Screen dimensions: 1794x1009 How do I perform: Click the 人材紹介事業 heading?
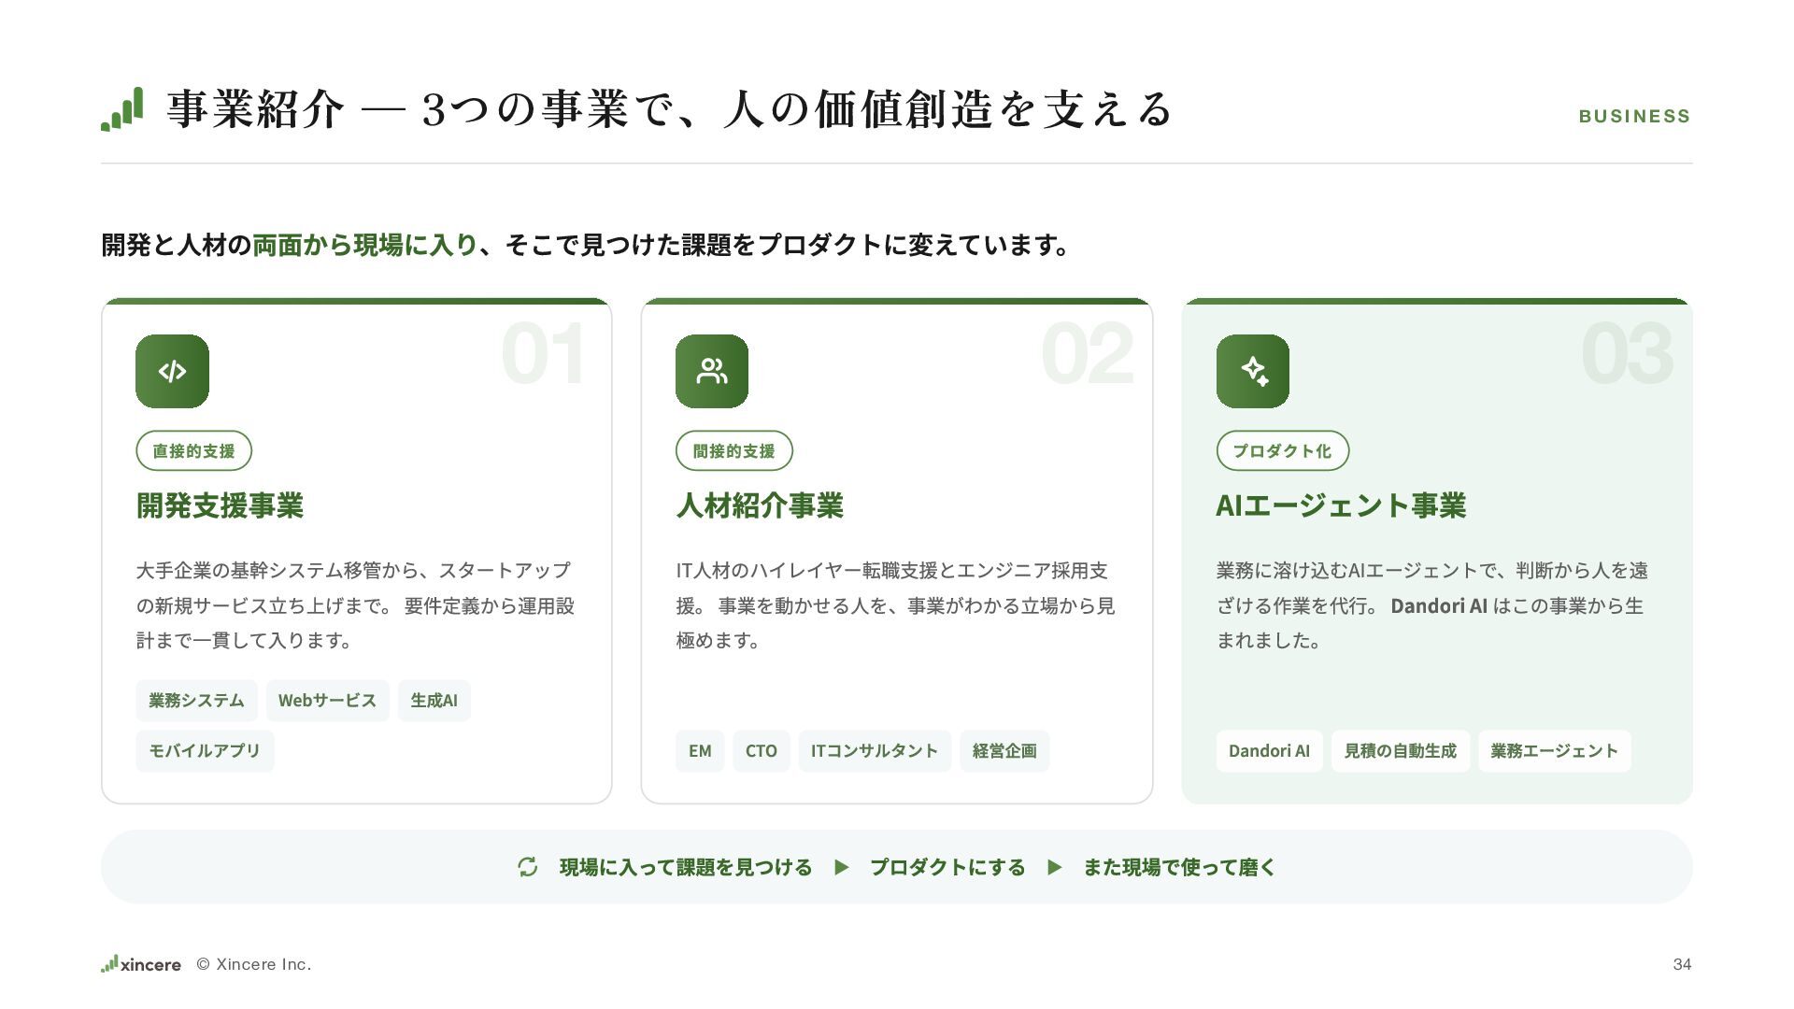coord(760,505)
